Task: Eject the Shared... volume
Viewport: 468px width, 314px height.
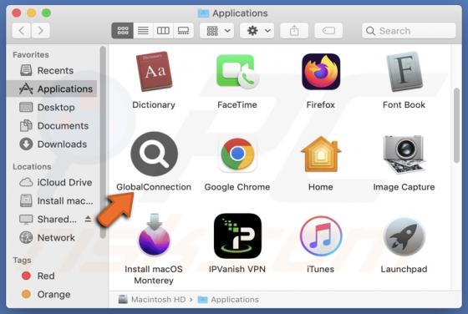Action: point(88,219)
